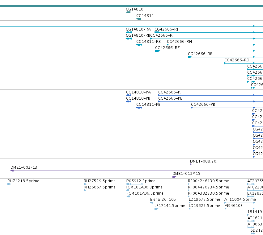
Task: Select transcript CG42666-RH
Action: pos(179,42)
